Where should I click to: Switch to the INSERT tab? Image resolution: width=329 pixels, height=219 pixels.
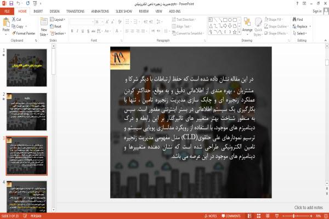point(38,11)
